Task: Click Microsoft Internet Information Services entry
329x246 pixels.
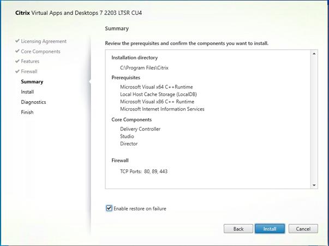Action: (x=162, y=109)
